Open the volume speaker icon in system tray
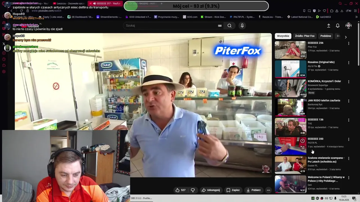Image resolution: width=360 pixels, height=202 pixels. pyautogui.click(x=326, y=198)
